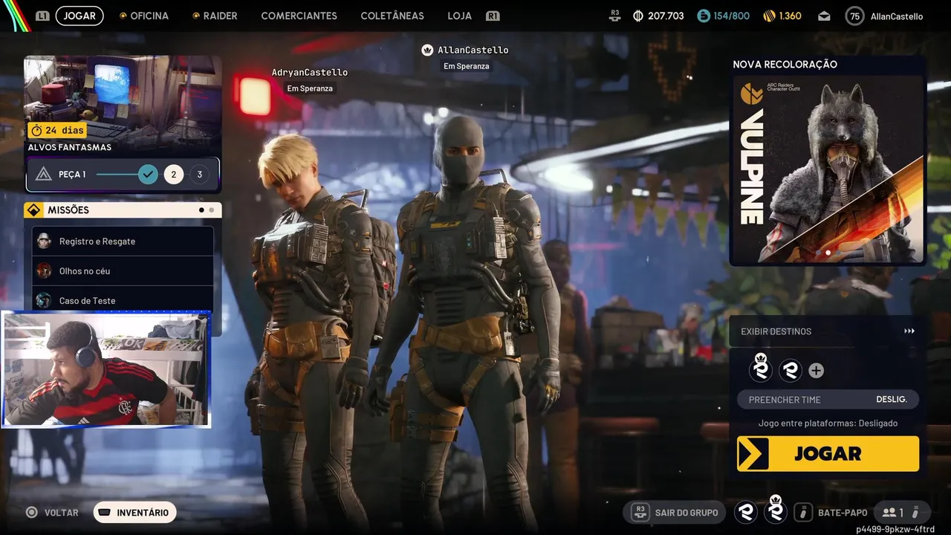Viewport: 951px width, 535px height.
Task: Click the Caso de Teste character portrait
Action: point(45,300)
